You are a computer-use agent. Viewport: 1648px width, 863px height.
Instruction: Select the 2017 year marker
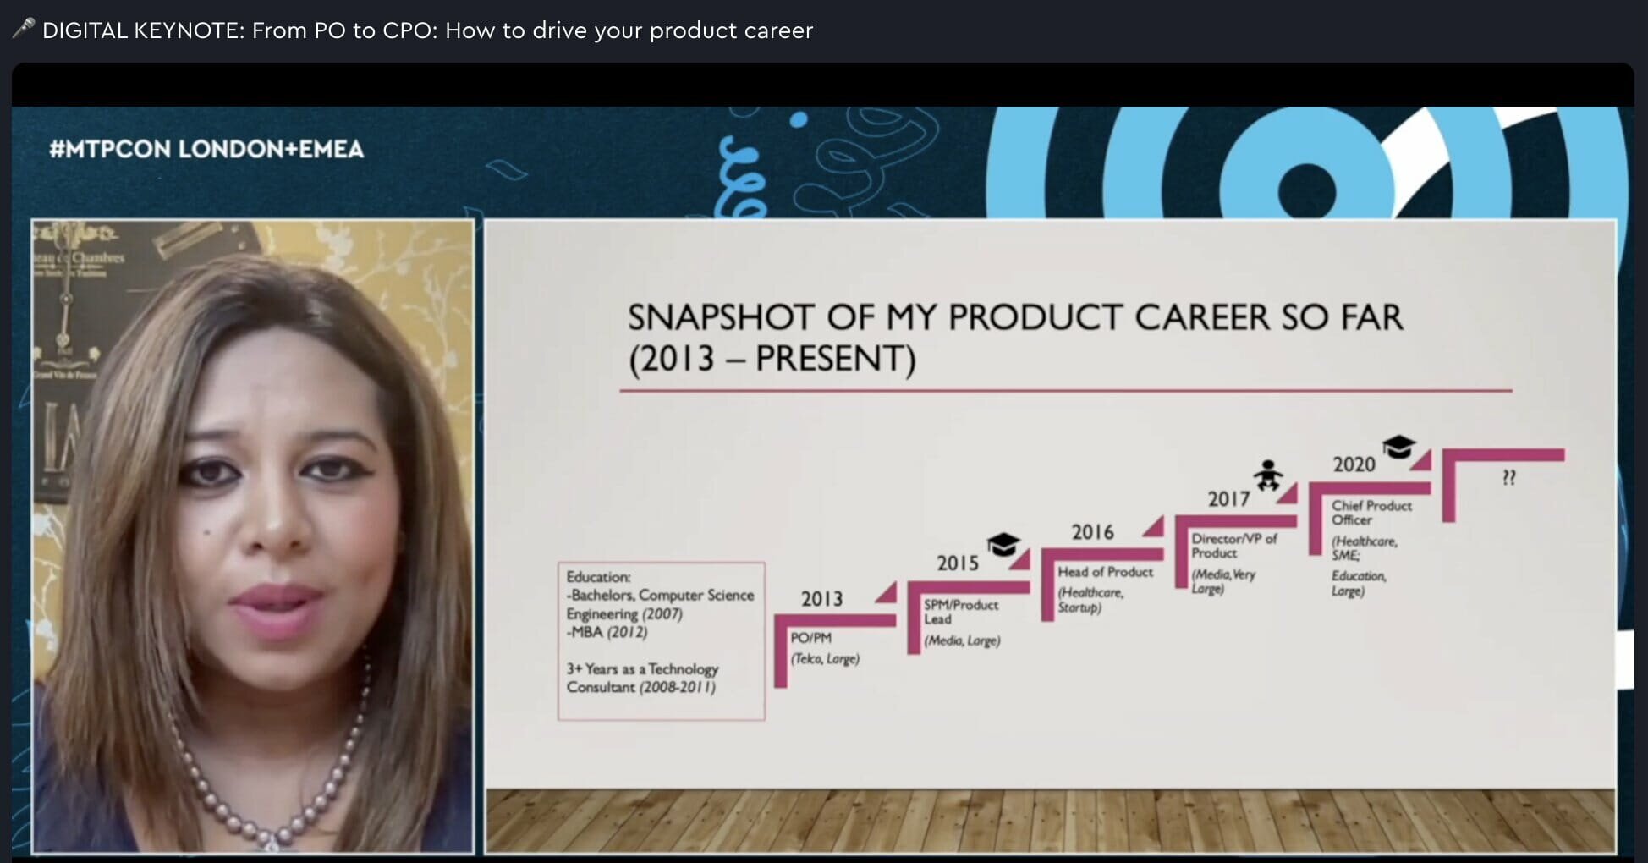(x=1228, y=499)
